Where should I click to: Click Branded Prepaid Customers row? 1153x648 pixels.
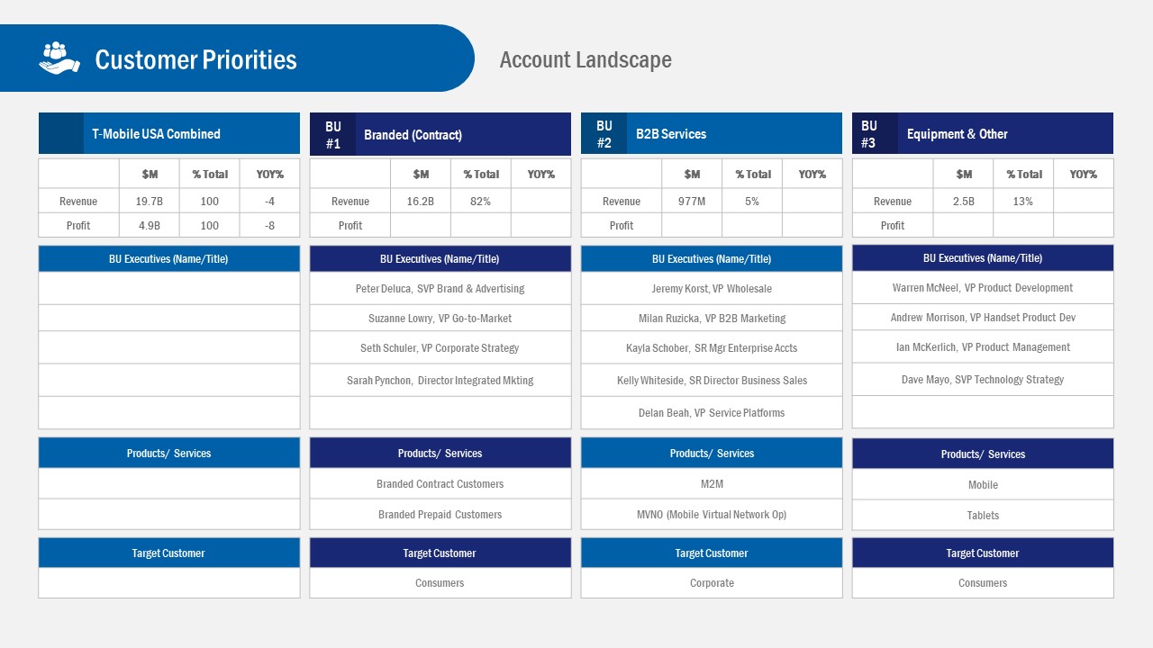[x=440, y=515]
